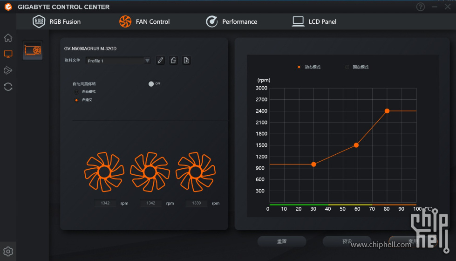The width and height of the screenshot is (456, 261).
Task: Click the middle fan rpm field
Action: tap(150, 203)
